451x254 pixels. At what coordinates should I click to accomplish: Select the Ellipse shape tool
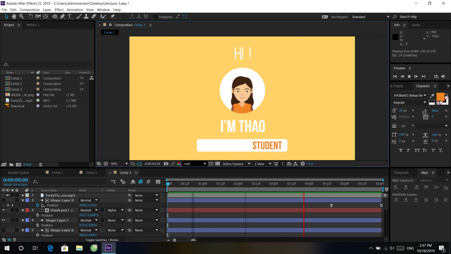point(55,17)
